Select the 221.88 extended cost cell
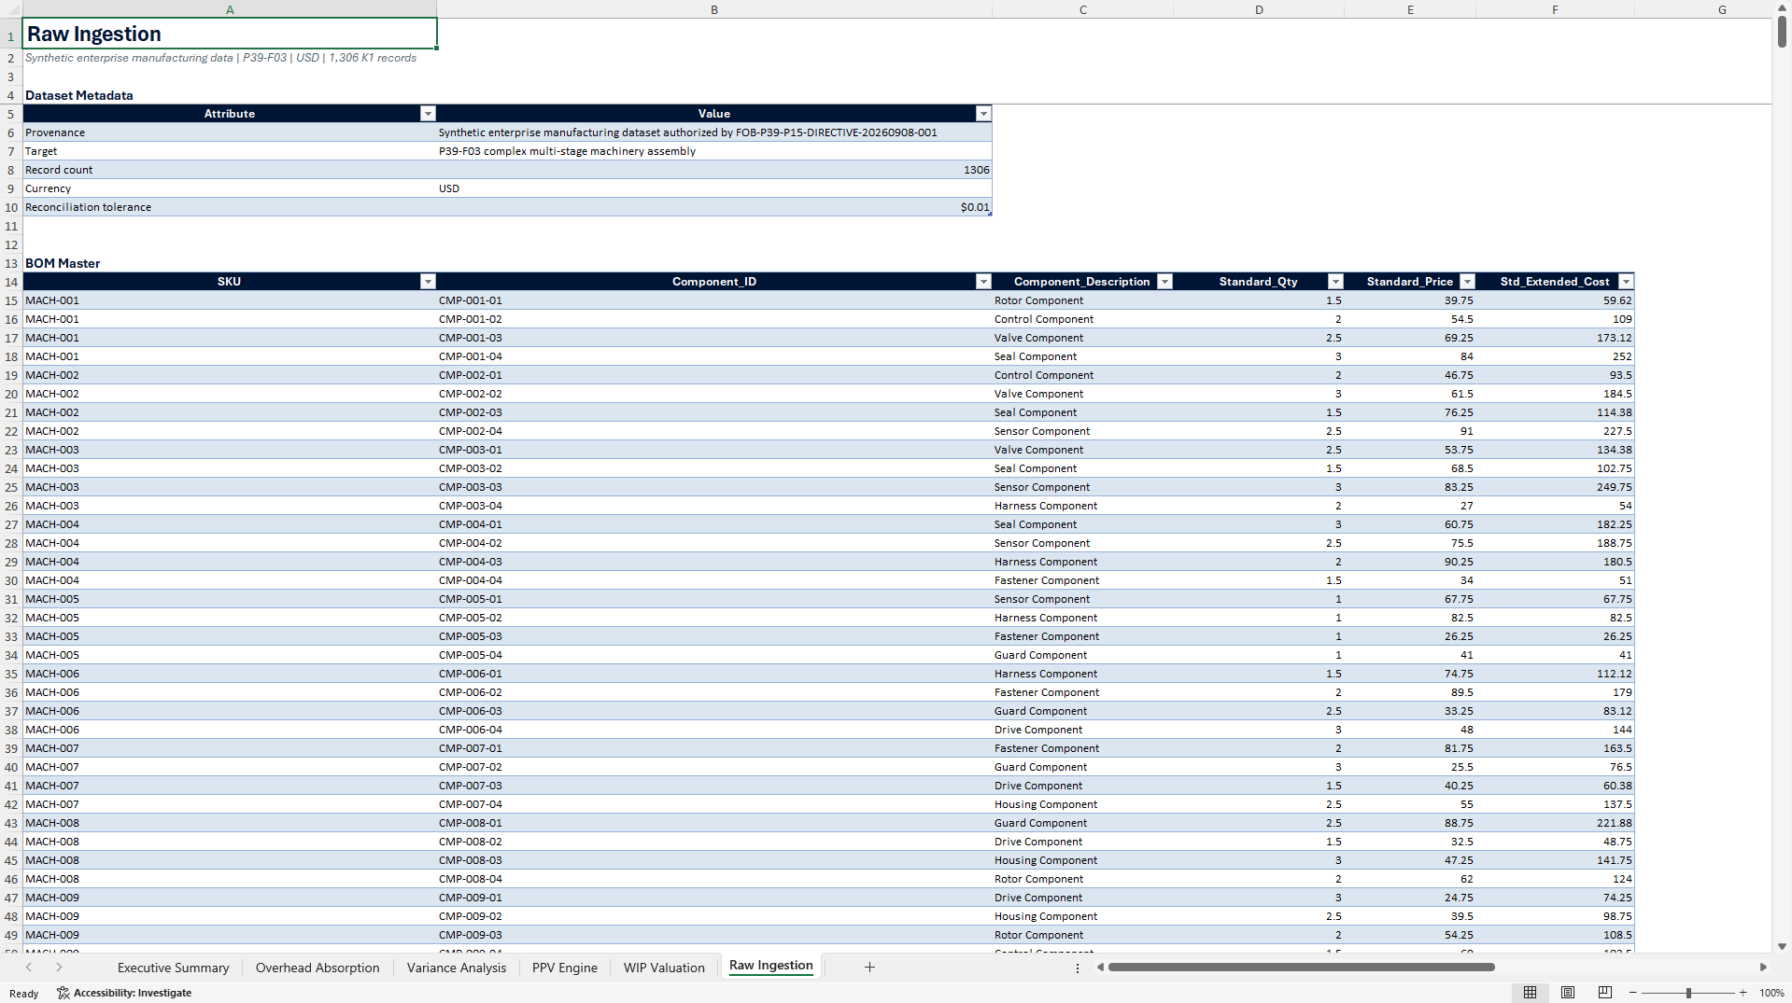1792x1003 pixels. (1555, 823)
